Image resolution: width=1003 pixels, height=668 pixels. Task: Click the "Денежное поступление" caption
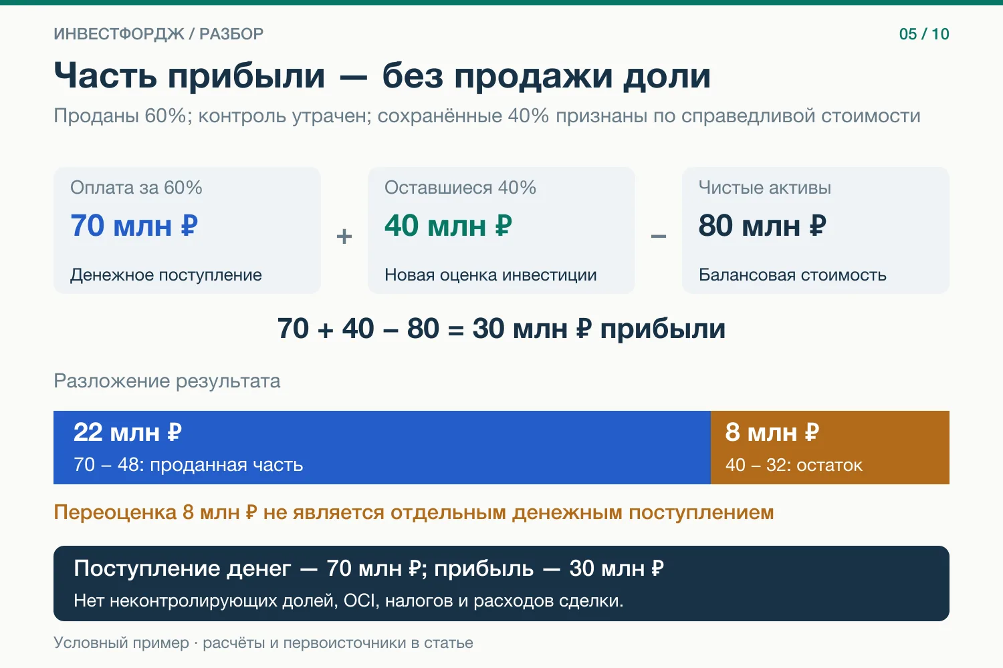click(x=166, y=275)
